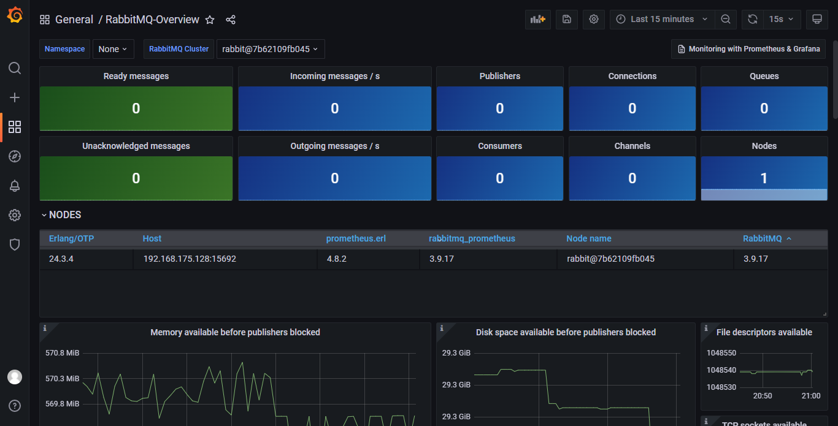Open the Namespace None dropdown
This screenshot has height=426, width=838.
pyautogui.click(x=113, y=49)
